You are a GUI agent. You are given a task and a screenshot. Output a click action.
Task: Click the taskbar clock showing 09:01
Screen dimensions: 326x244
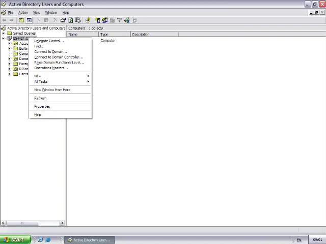pyautogui.click(x=317, y=240)
